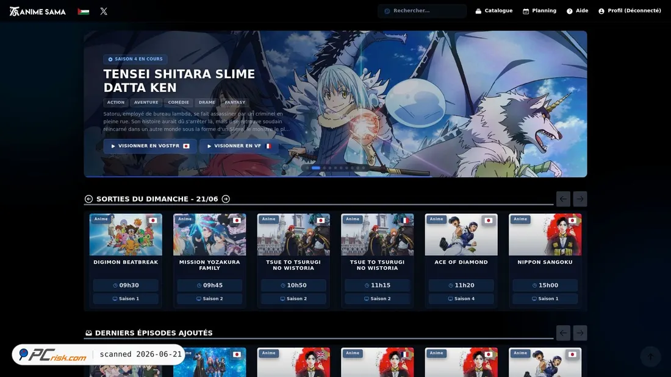Slide Sorties du dimanche carousel left

pyautogui.click(x=563, y=199)
